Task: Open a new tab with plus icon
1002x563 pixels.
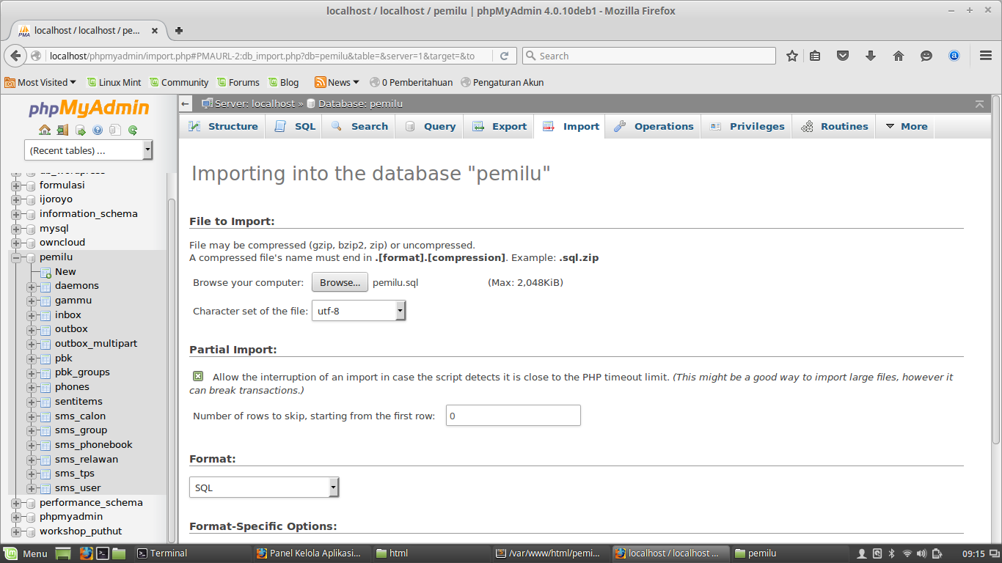Action: (x=179, y=31)
